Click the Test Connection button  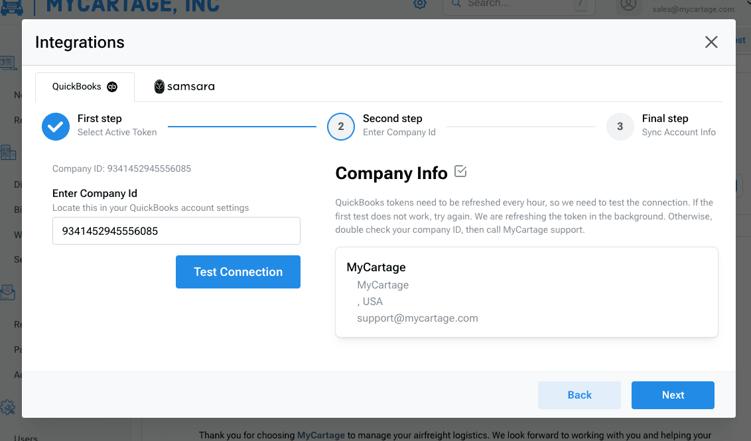pyautogui.click(x=238, y=272)
